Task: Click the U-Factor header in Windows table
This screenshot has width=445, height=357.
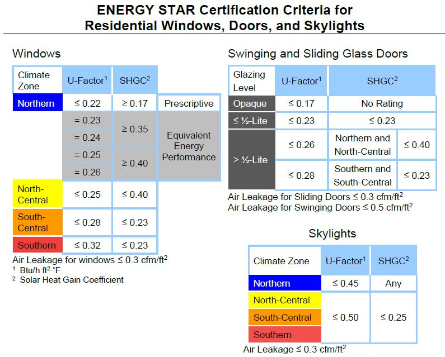Action: 87,80
